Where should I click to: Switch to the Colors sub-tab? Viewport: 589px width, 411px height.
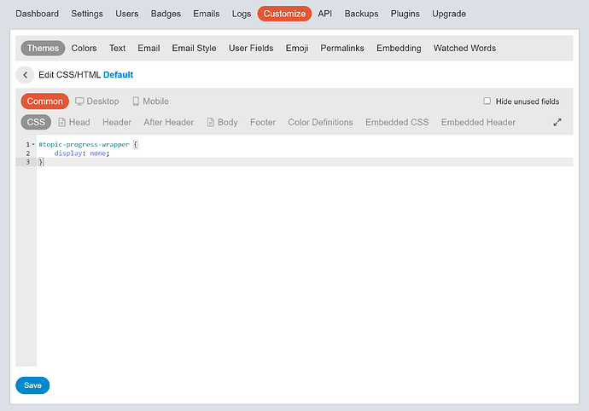[x=85, y=49]
